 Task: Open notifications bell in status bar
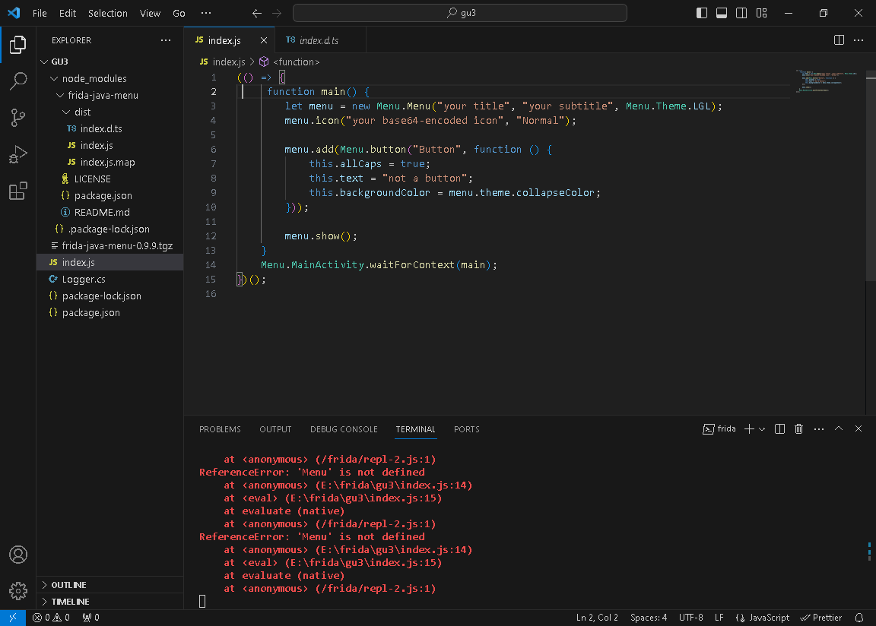(859, 618)
